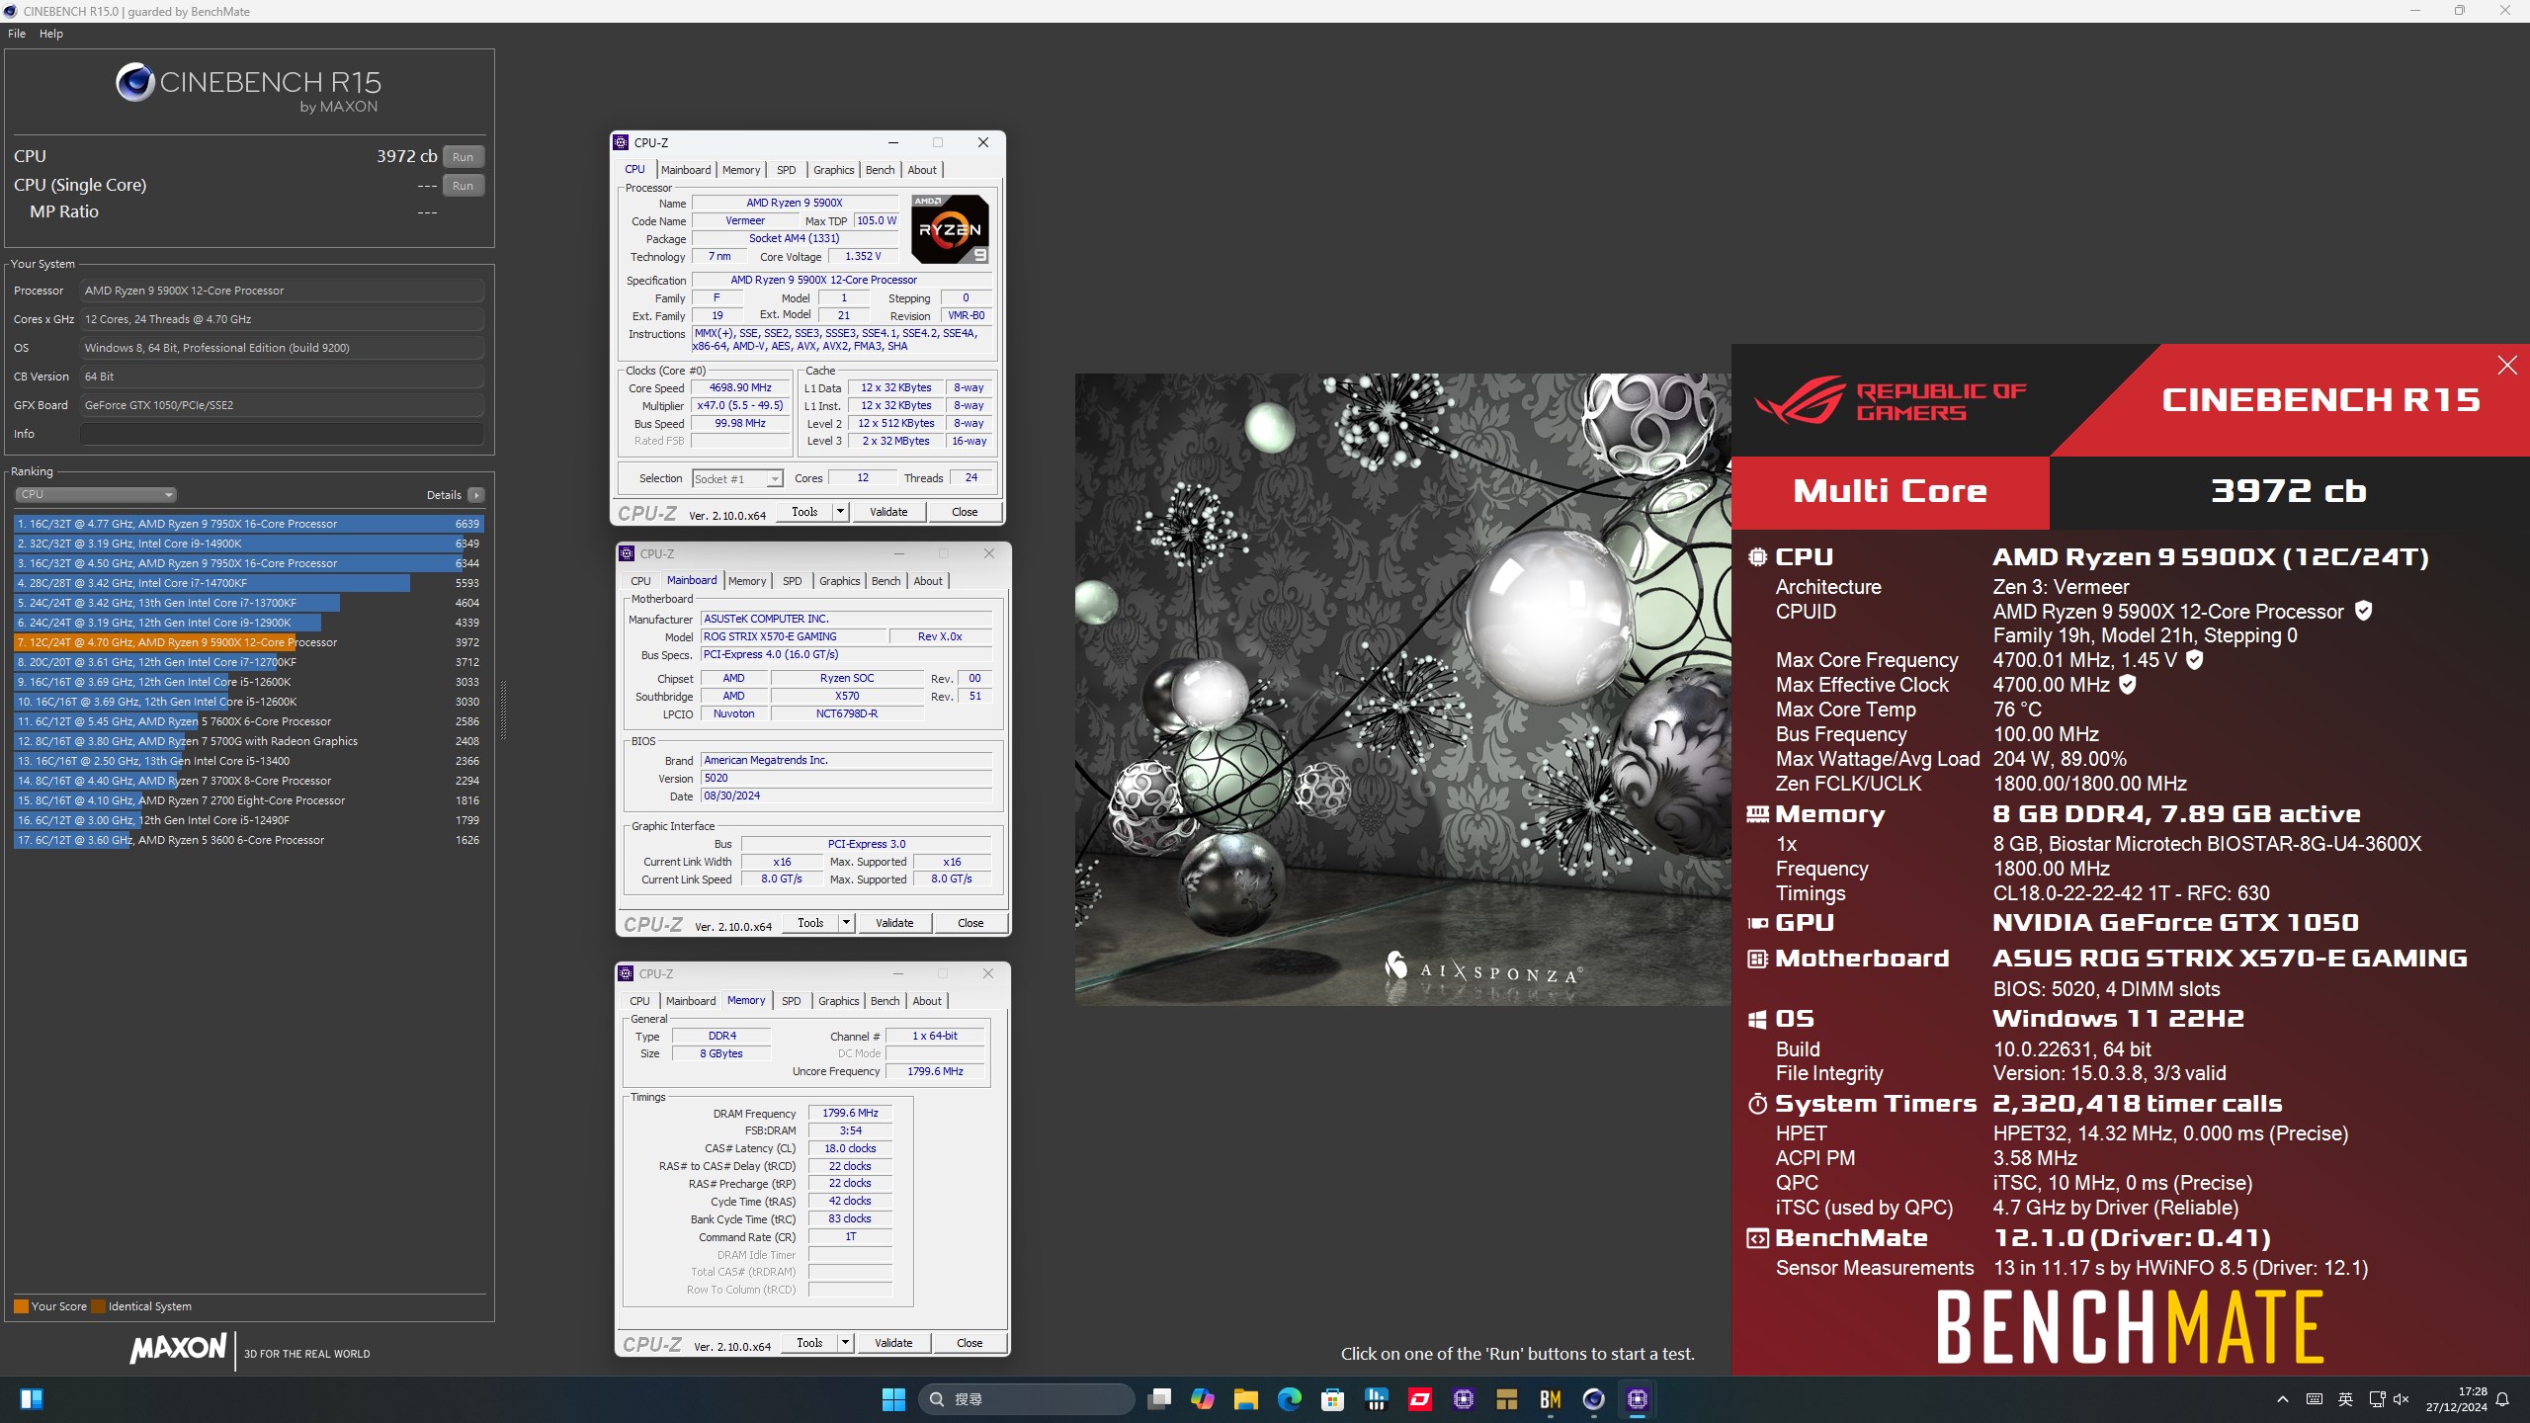
Task: Select ranking row Ryzen 9 7950X 6639
Action: coord(248,524)
